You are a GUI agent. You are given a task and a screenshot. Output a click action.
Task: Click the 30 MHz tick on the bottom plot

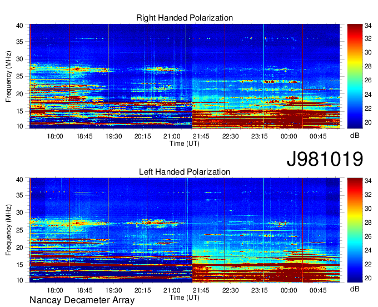[20, 212]
